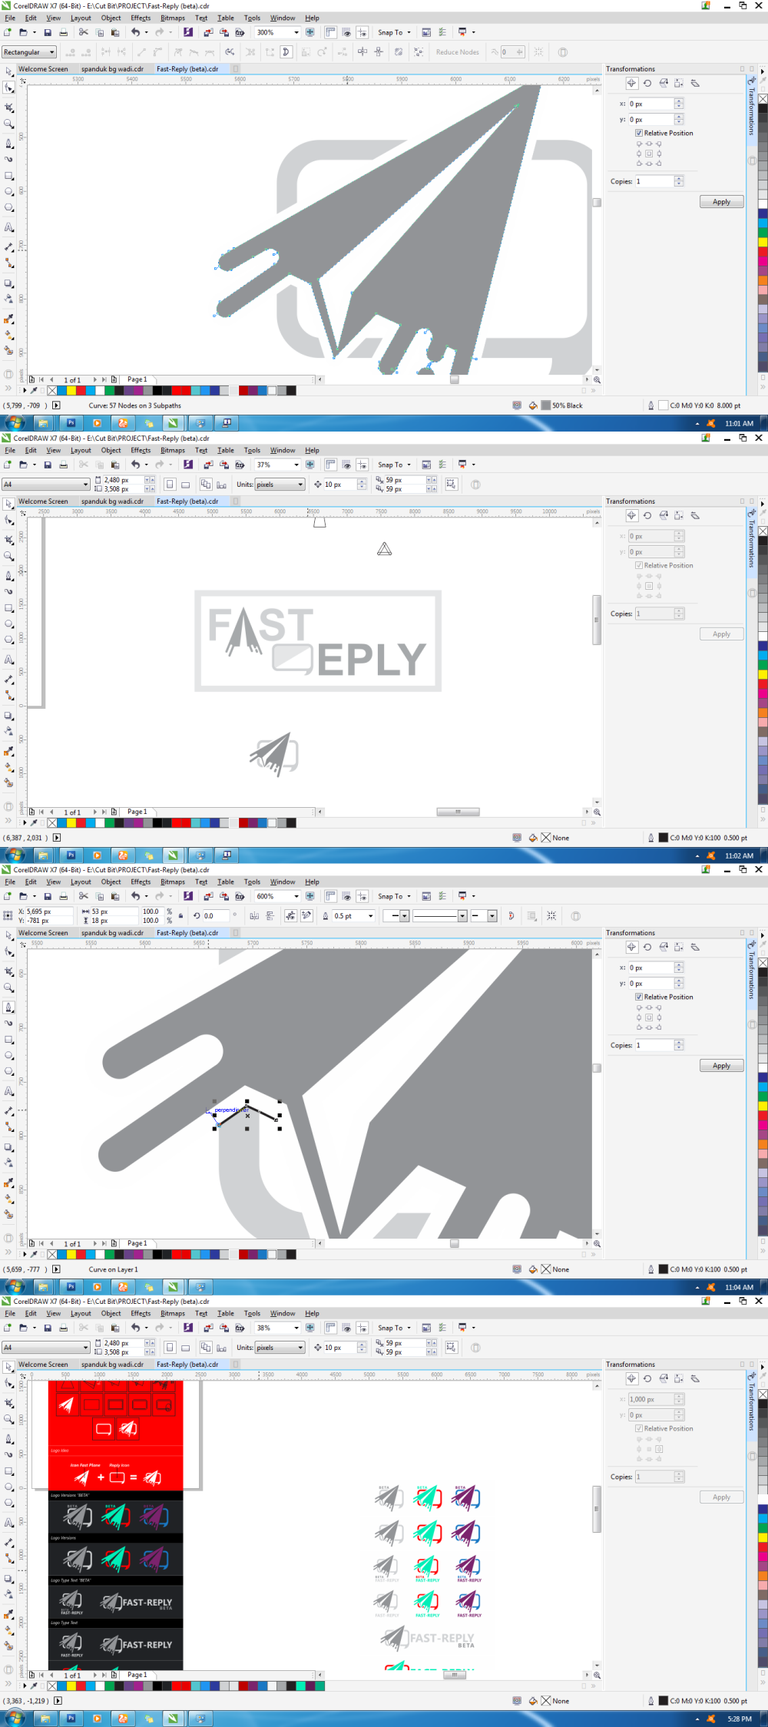
Task: Click the Export icon in 37% zoom window
Action: (224, 465)
